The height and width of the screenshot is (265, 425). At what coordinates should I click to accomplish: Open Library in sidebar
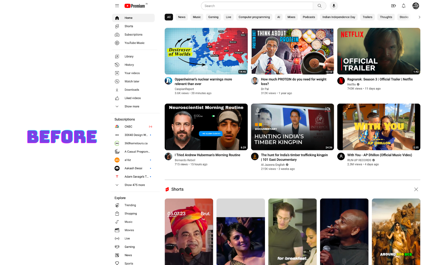[133, 56]
